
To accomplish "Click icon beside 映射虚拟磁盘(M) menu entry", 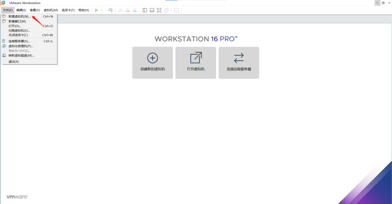I will point(4,56).
